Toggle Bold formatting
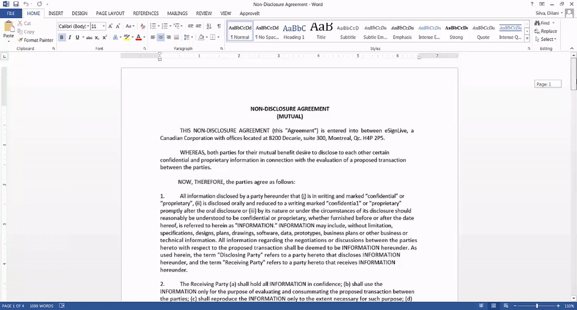Viewport: 577px width, 310px height. click(x=61, y=37)
